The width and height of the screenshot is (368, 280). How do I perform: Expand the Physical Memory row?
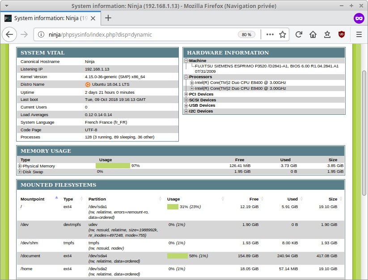click(x=20, y=166)
